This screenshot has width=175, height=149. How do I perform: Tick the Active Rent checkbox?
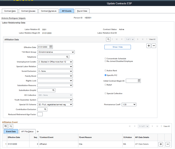[x=105, y=70]
